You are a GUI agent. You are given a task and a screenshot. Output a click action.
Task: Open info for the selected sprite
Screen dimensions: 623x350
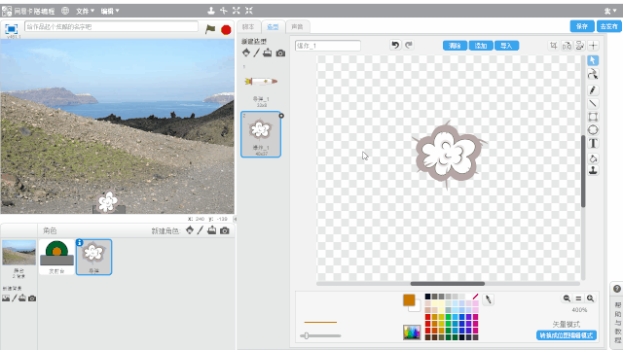(x=80, y=242)
